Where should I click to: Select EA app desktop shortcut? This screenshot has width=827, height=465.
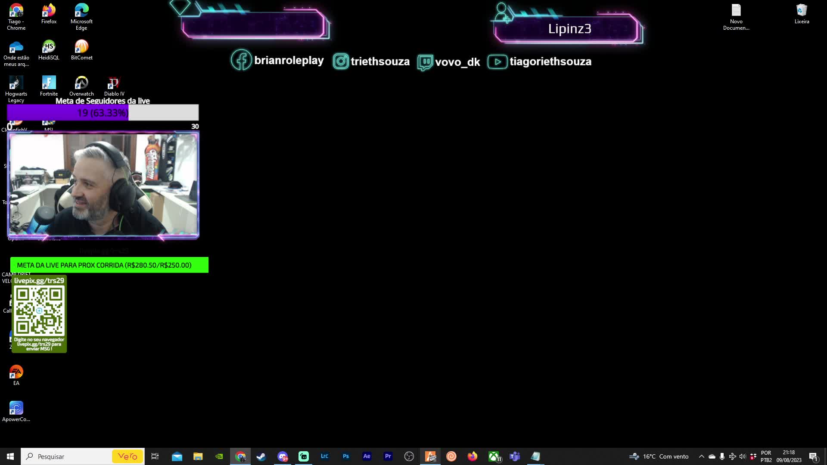tap(16, 375)
